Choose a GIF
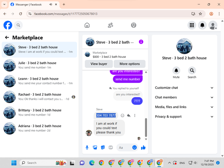Image resolution: width=224 pixels, height=168 pixels. (x=111, y=147)
